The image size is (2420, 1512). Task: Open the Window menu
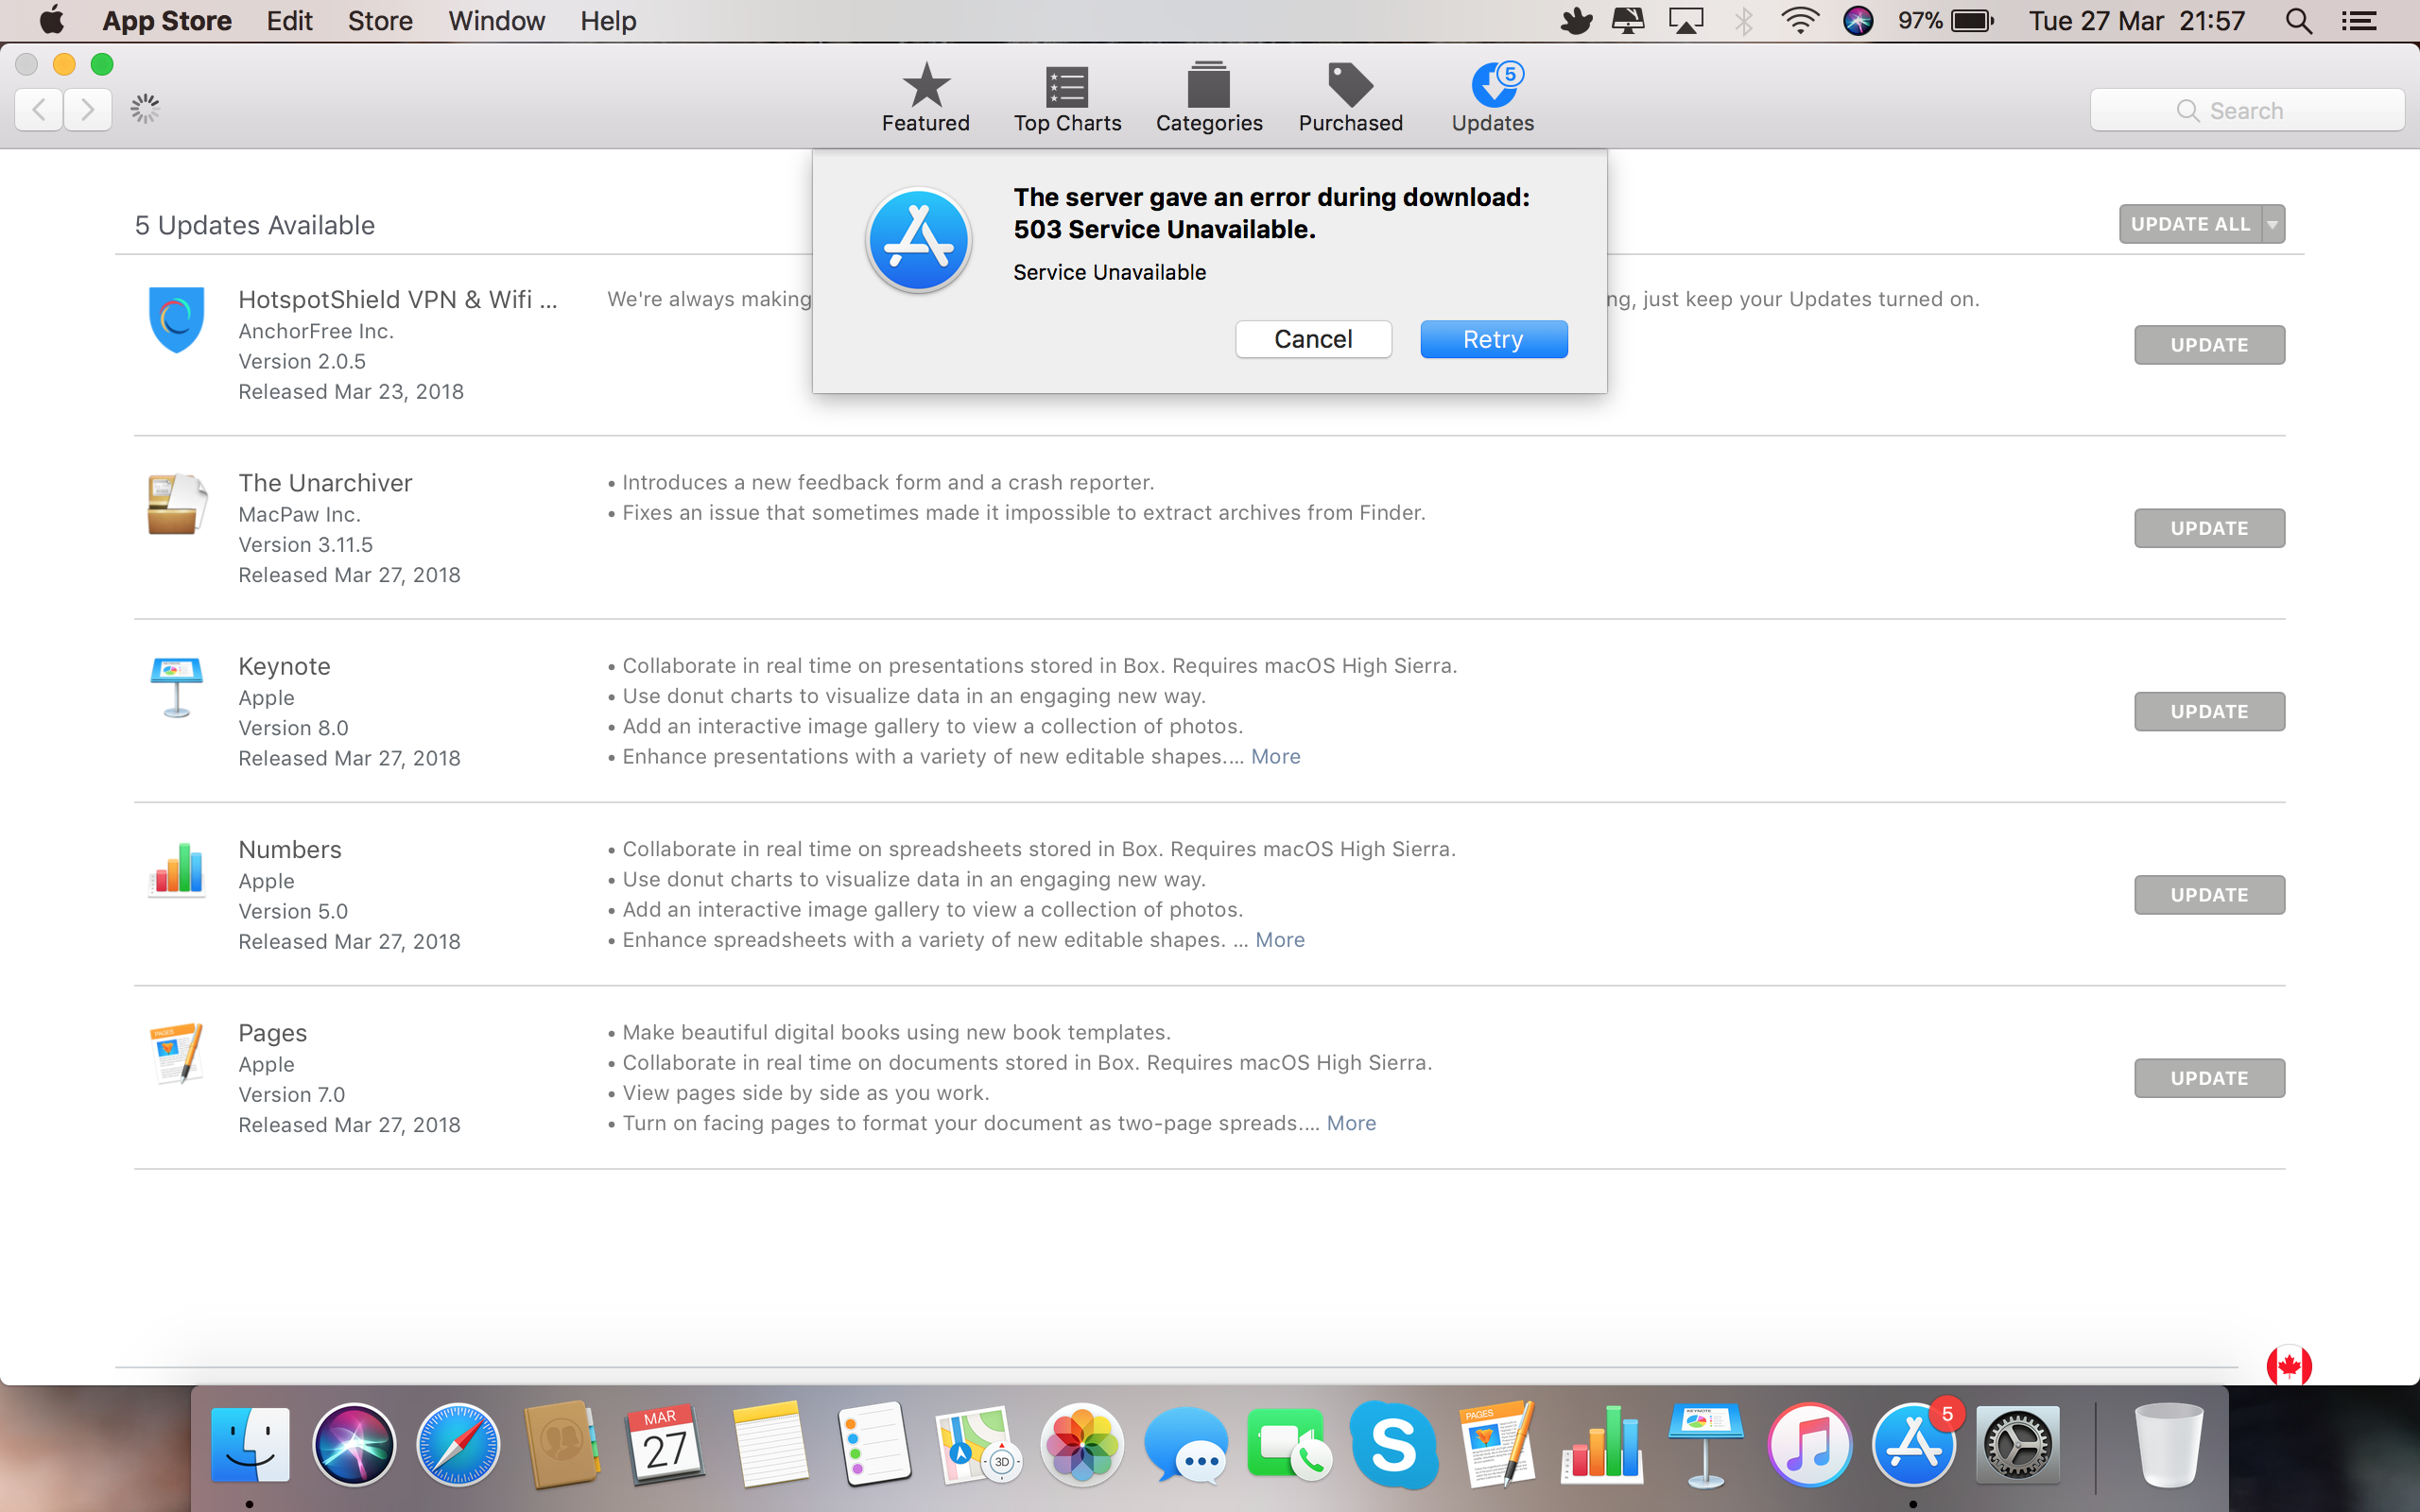496,20
